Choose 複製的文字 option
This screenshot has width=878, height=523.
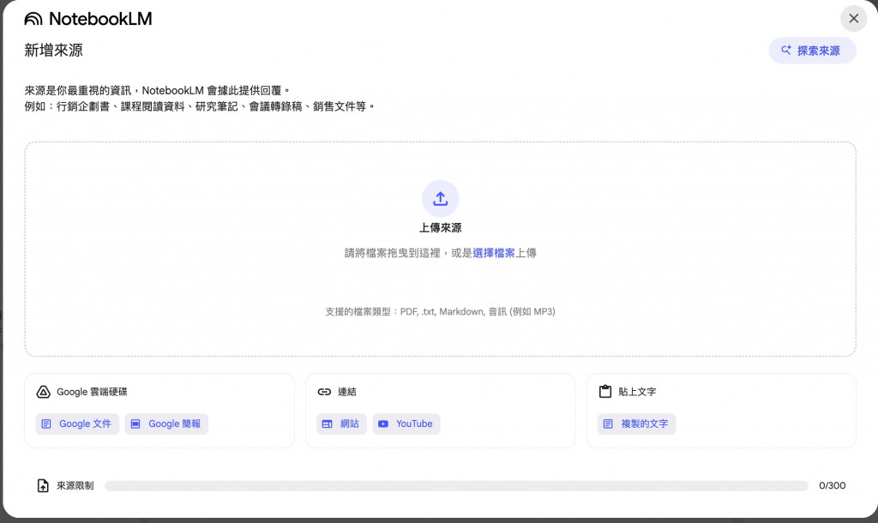(x=637, y=424)
